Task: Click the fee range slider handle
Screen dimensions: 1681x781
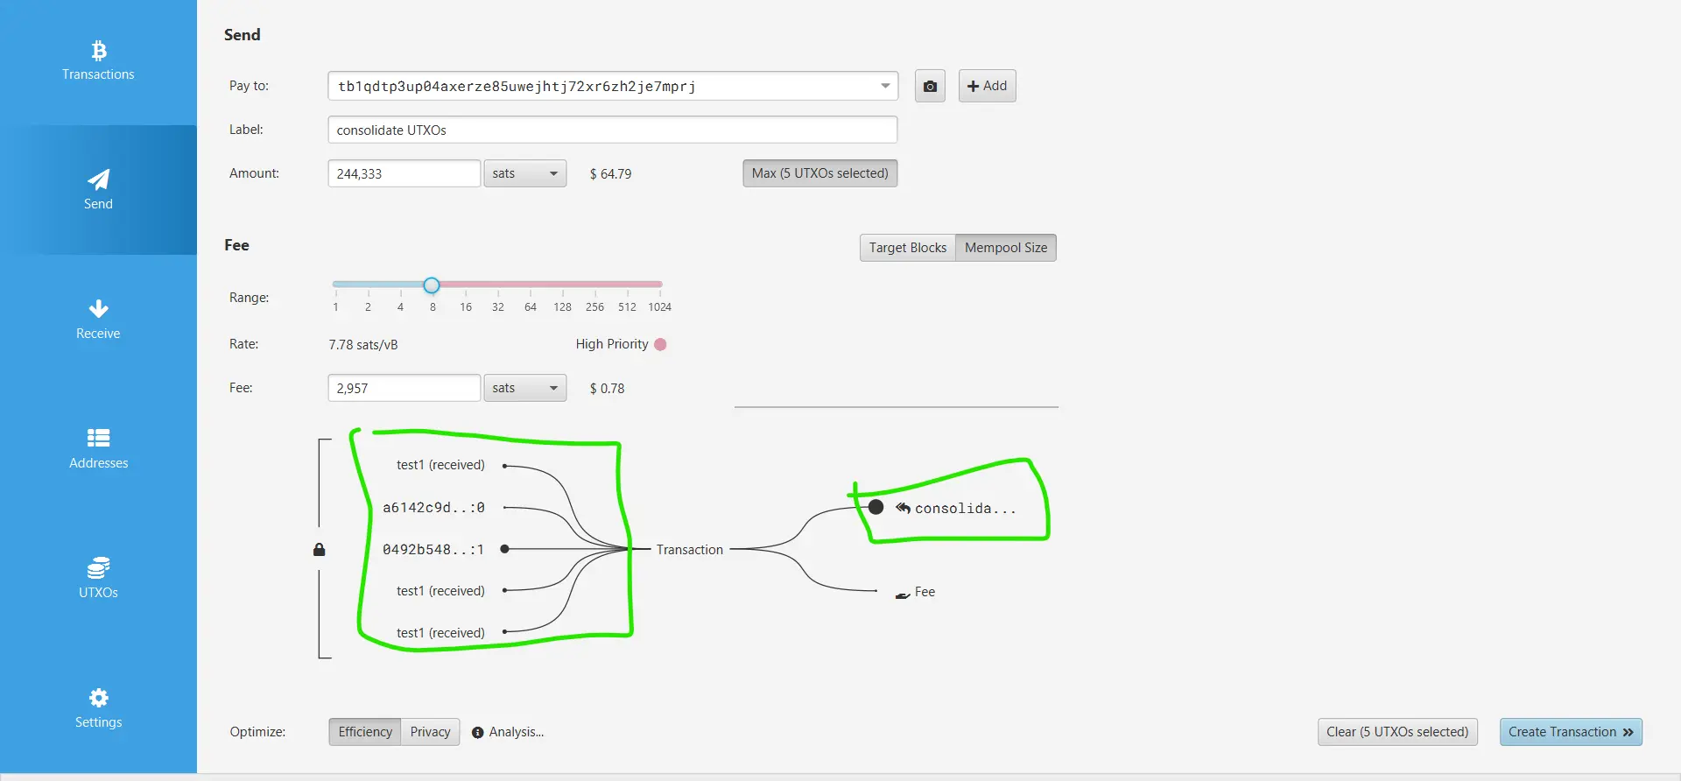Action: pyautogui.click(x=432, y=285)
